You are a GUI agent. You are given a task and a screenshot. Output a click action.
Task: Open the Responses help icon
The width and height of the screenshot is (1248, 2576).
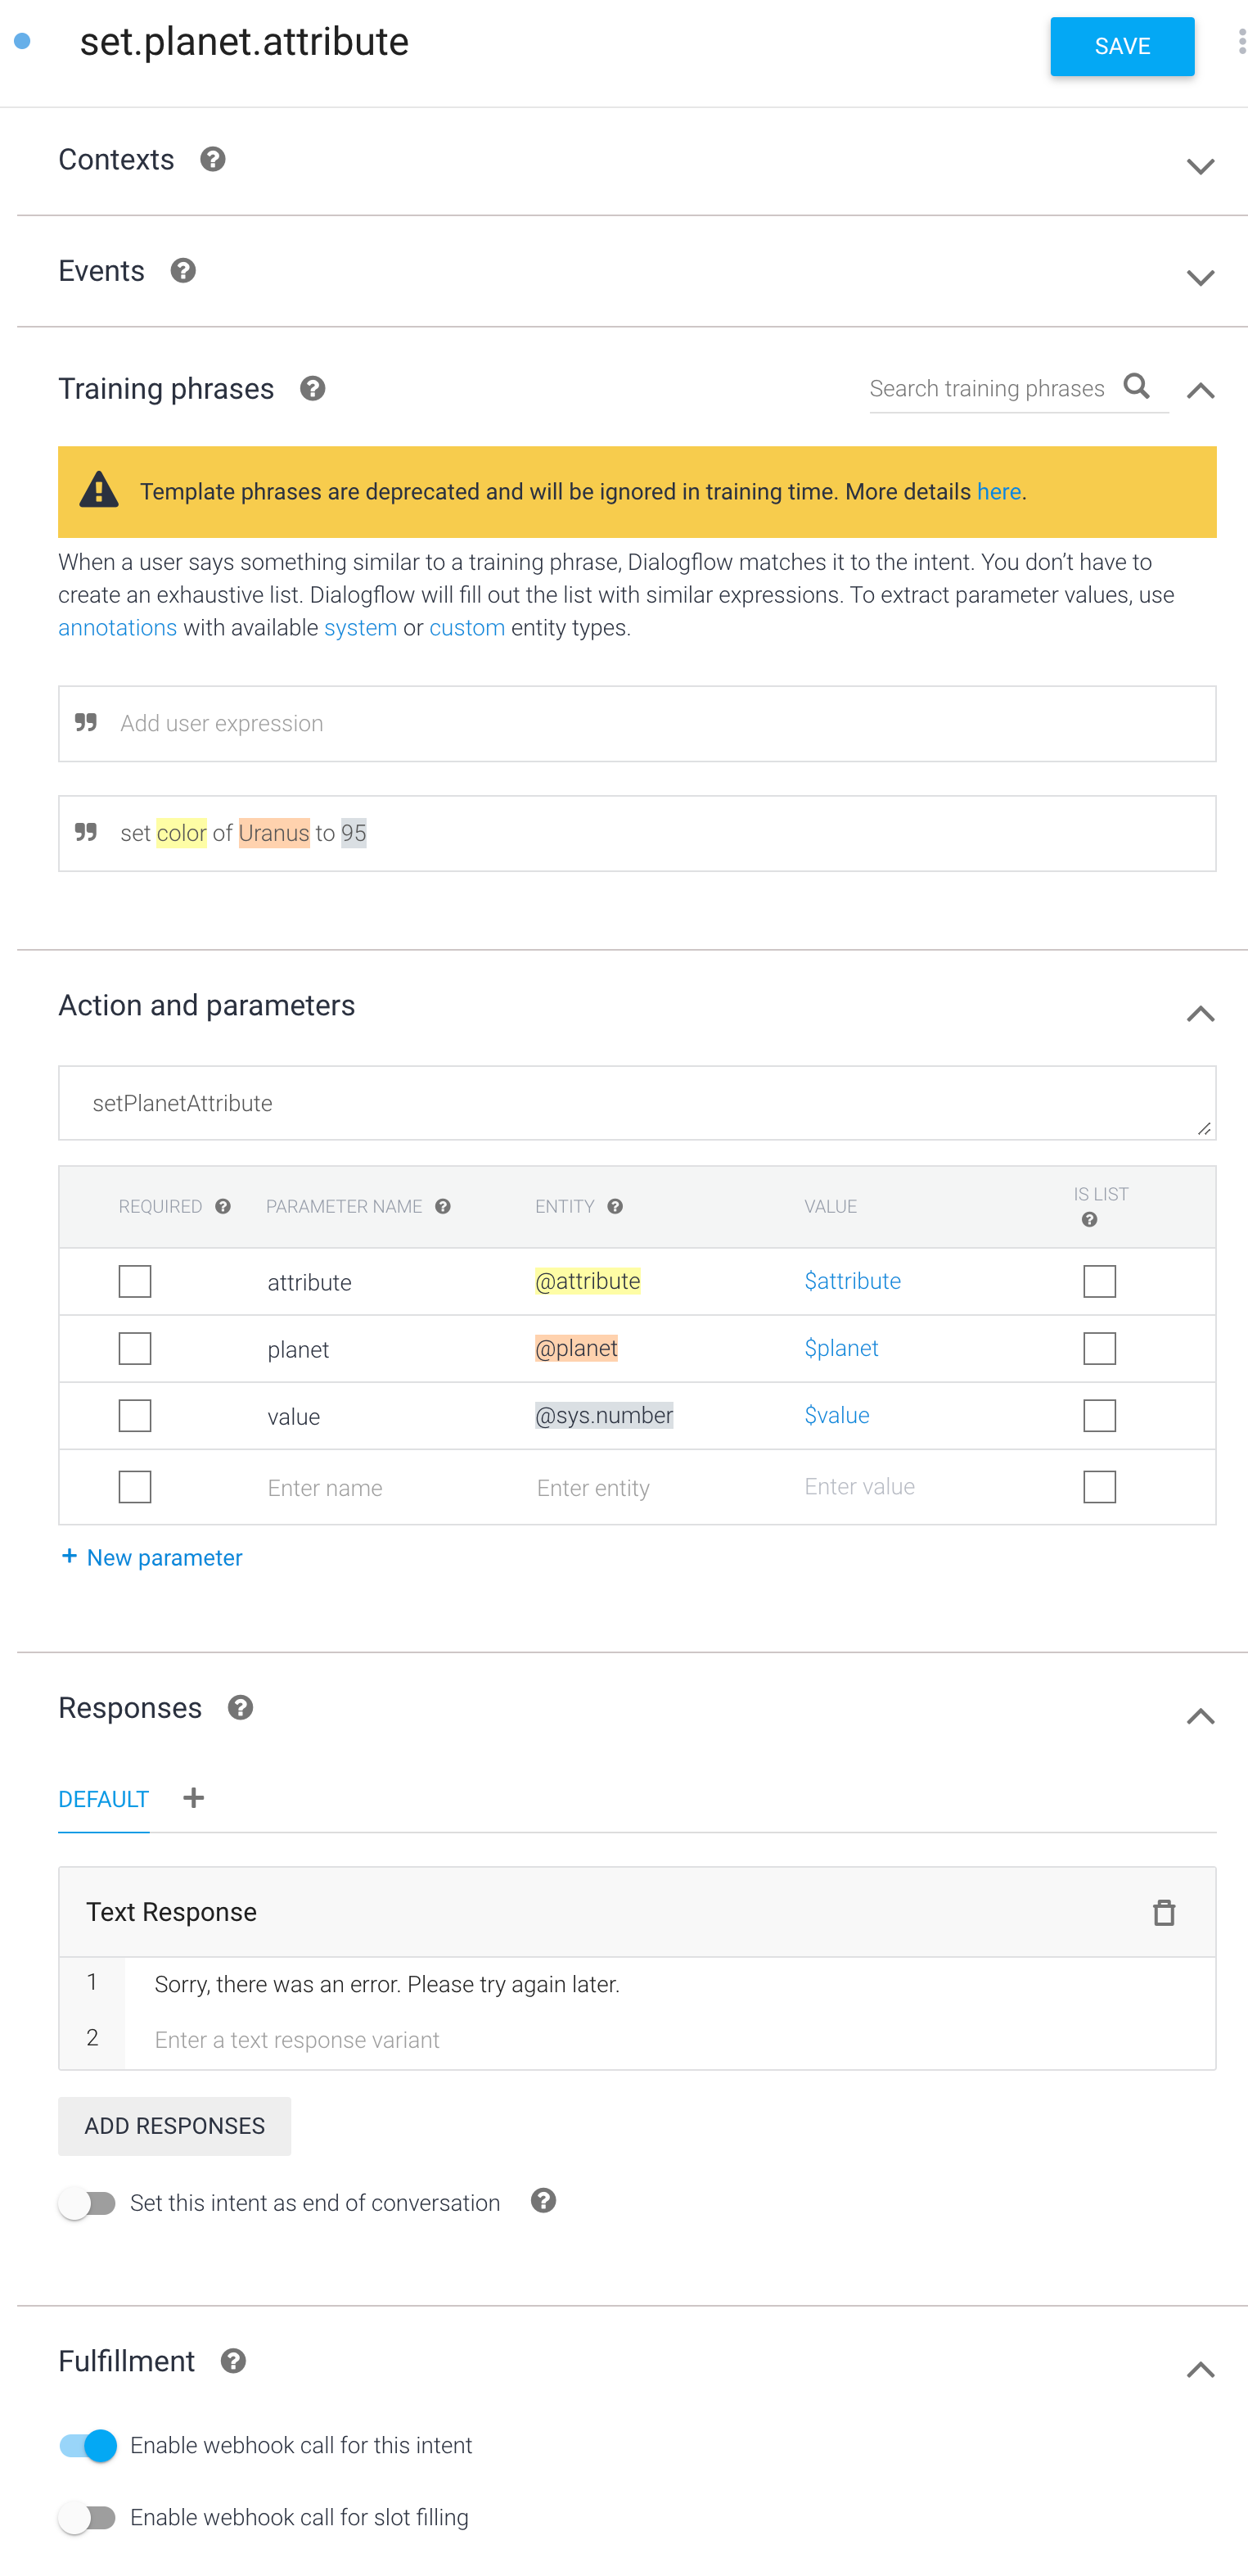tap(240, 1708)
